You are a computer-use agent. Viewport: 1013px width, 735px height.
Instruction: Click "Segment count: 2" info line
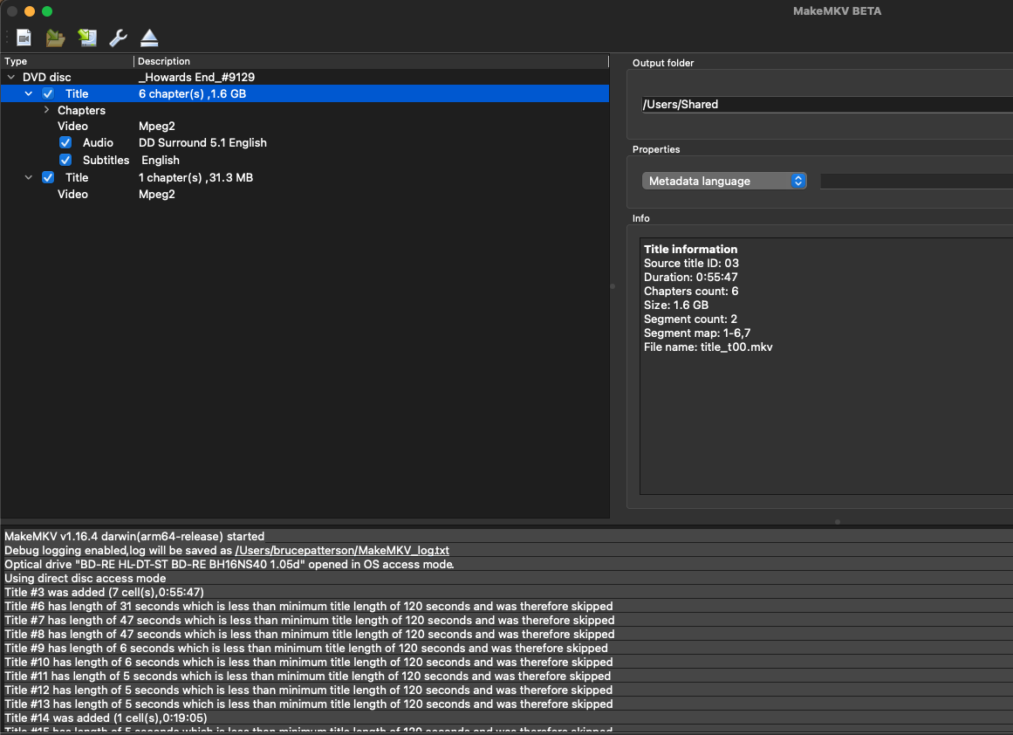690,319
